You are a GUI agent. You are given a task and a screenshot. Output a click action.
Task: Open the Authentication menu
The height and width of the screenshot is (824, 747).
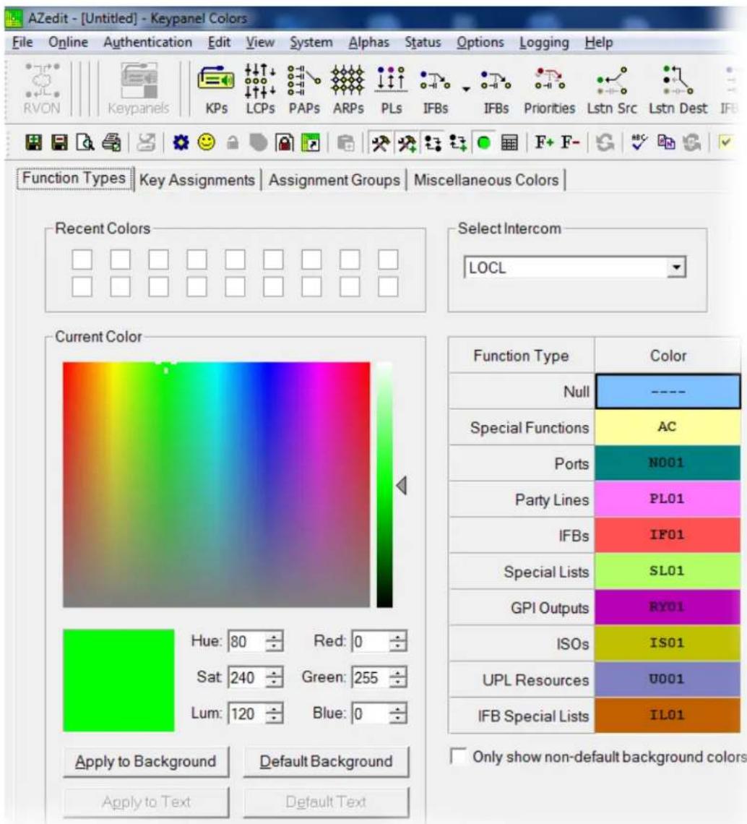147,42
